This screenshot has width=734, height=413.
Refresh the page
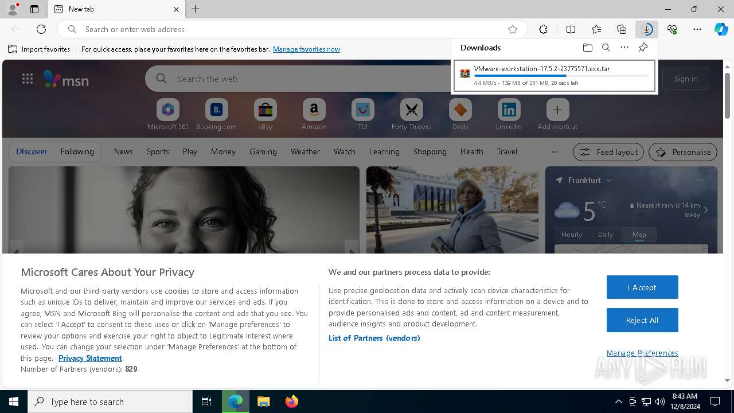click(x=41, y=29)
